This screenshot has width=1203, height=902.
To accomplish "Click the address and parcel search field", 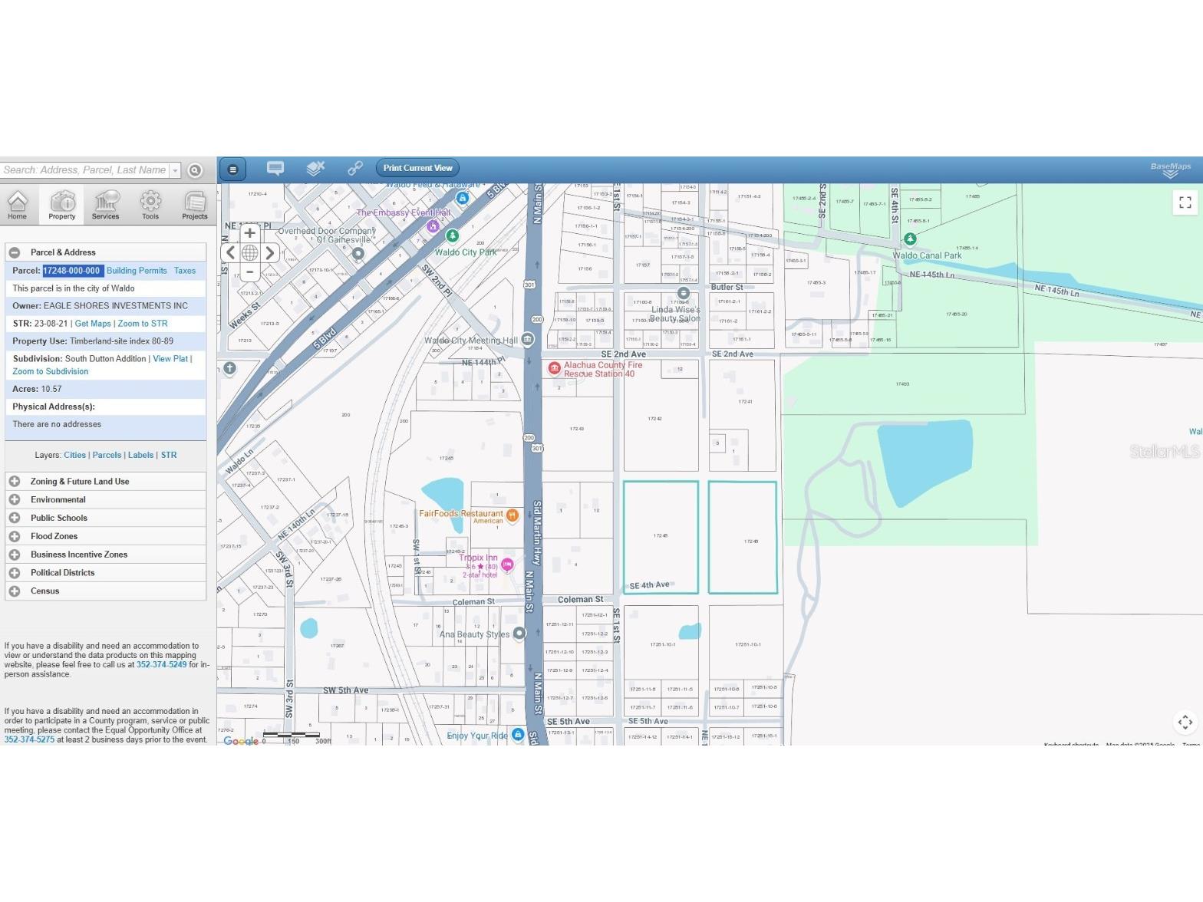I will tap(84, 170).
